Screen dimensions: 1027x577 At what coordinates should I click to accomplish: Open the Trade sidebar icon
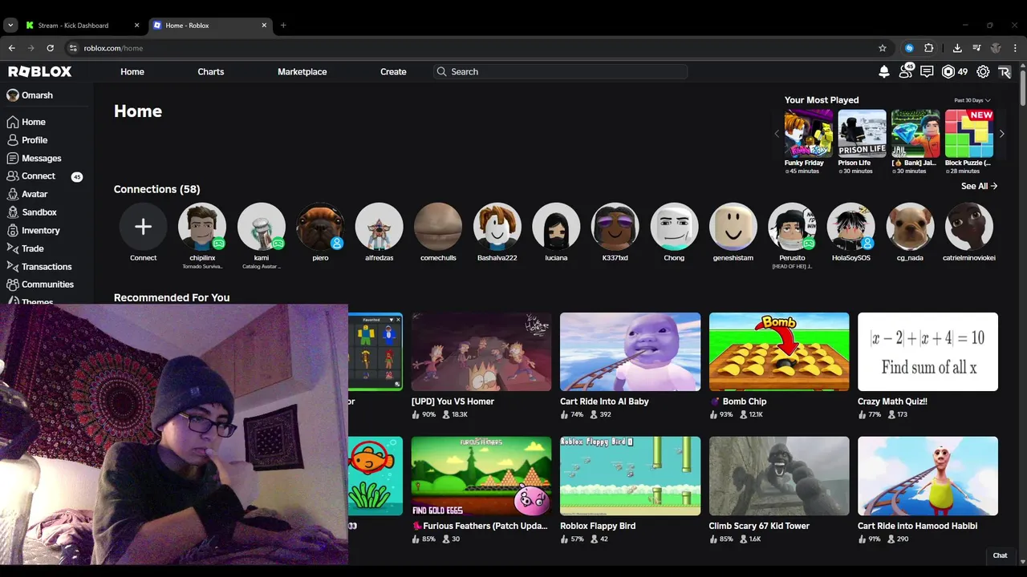[12, 248]
